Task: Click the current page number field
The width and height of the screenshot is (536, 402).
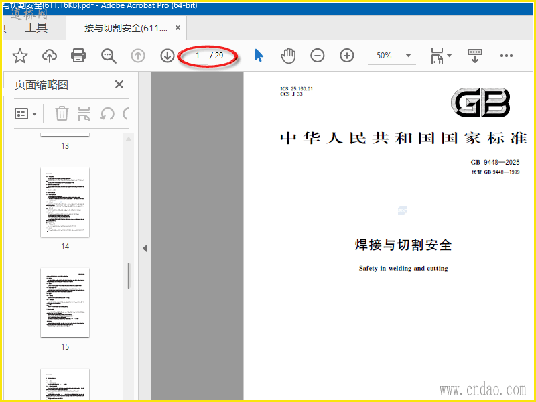Action: coord(197,56)
